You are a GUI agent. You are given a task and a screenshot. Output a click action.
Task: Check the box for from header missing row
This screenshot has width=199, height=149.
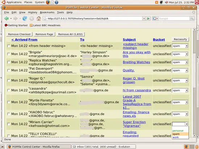click(9, 46)
